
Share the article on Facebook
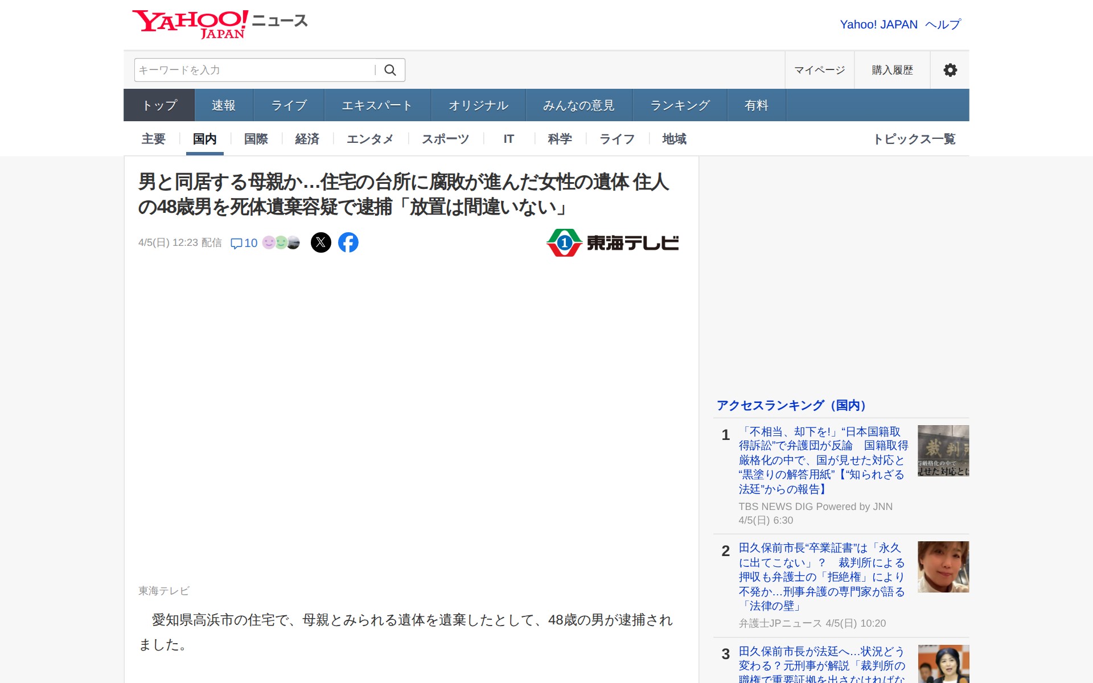pos(348,242)
